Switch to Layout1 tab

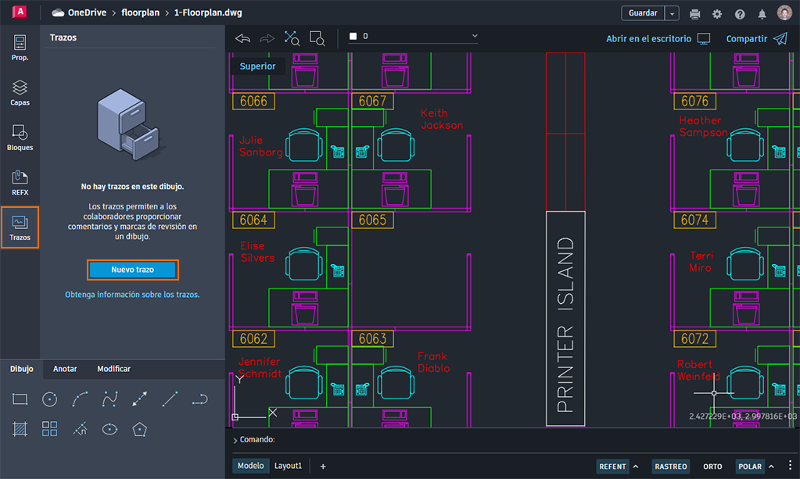point(288,466)
